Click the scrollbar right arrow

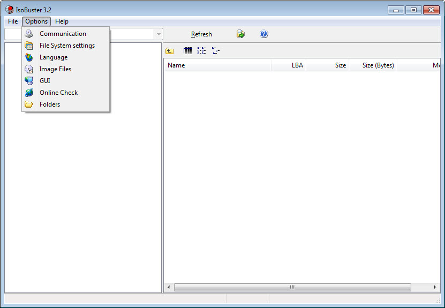tap(435, 287)
